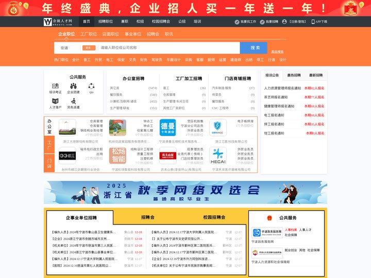The image size is (371, 278).
Task: Open the 人才落户 icon
Action: pos(55,101)
